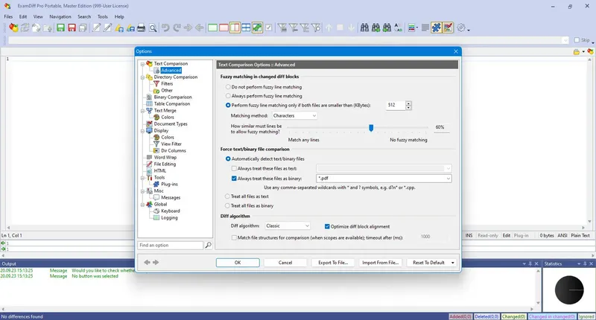596x320 pixels.
Task: Show only the red second-file pane icon
Action: (x=224, y=28)
